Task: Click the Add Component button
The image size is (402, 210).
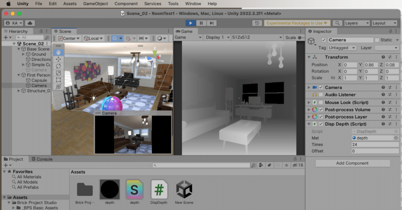Action: (352, 163)
